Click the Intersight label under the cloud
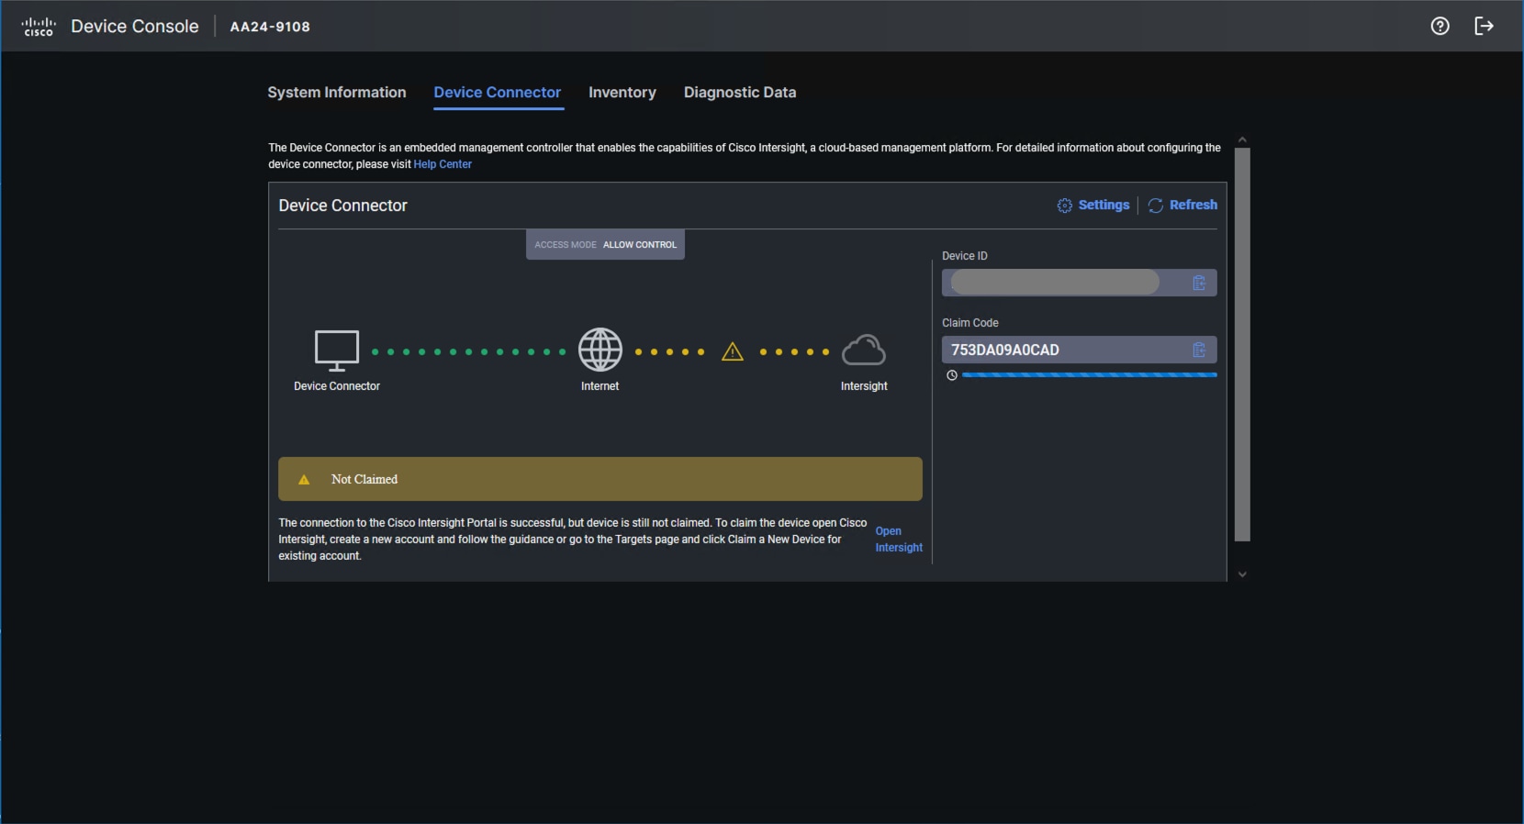 pyautogui.click(x=864, y=386)
